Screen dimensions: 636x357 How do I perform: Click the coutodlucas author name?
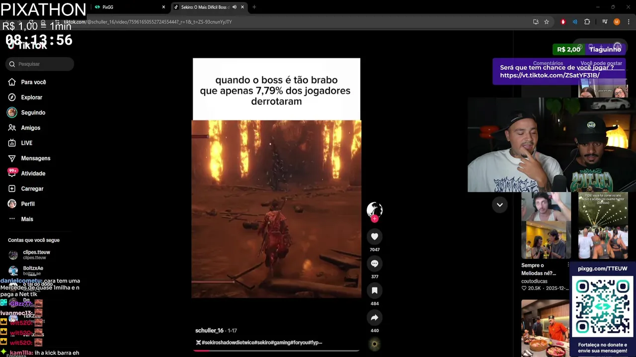coord(534,281)
